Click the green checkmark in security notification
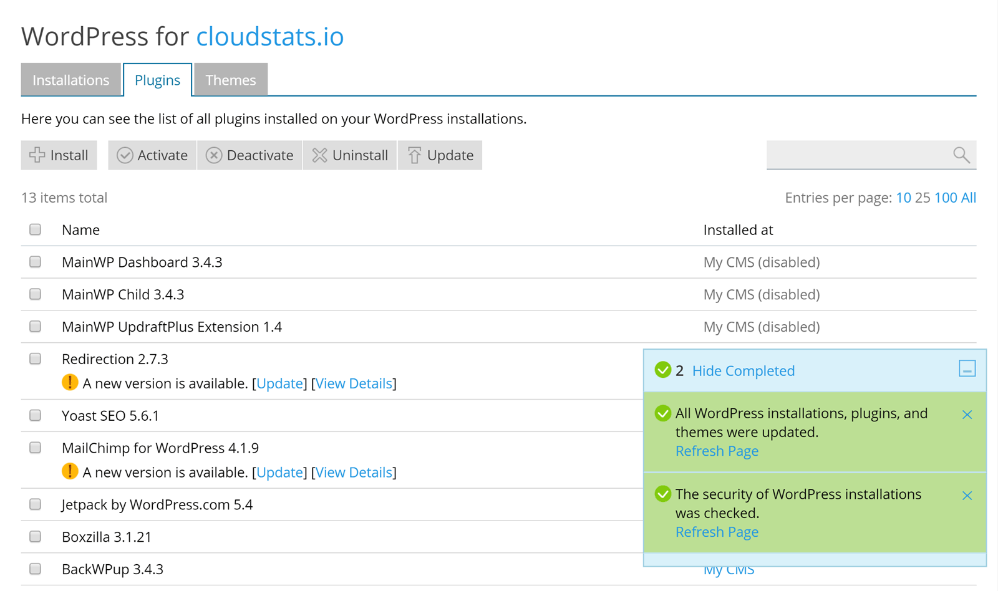This screenshot has height=591, width=998. click(x=662, y=494)
